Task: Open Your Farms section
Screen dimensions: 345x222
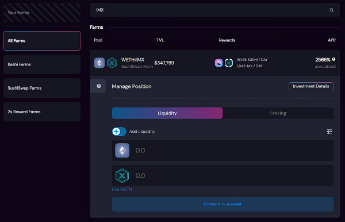Action: (x=42, y=13)
